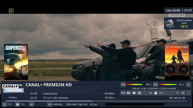Click the 12 age rating badge
The image size is (193, 108).
tap(11, 11)
